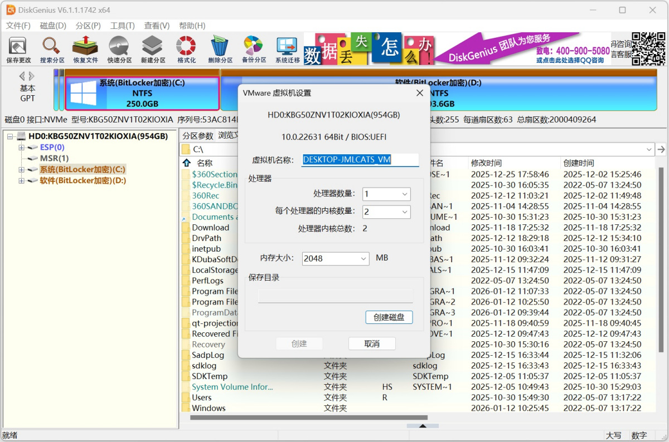This screenshot has width=669, height=442.
Task: Click the 创建磁盘 button
Action: click(x=389, y=317)
